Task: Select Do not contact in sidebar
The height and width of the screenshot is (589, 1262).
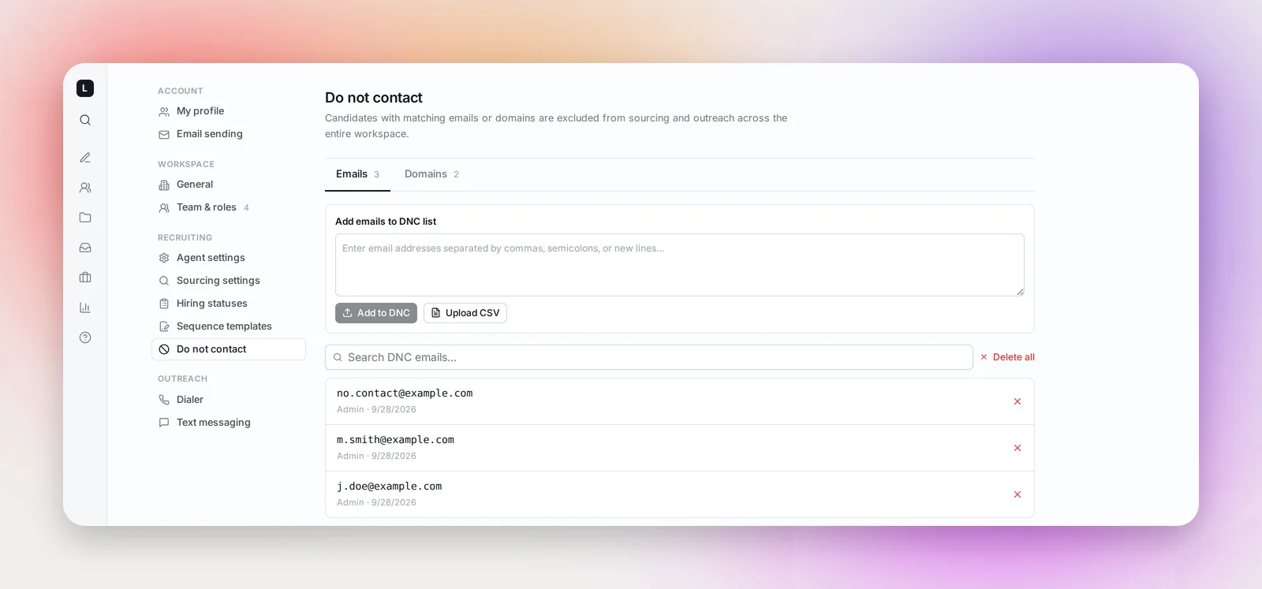Action: (x=228, y=349)
